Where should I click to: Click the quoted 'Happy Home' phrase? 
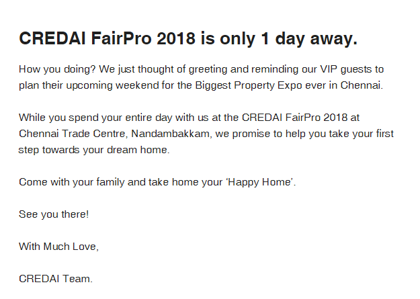(260, 182)
